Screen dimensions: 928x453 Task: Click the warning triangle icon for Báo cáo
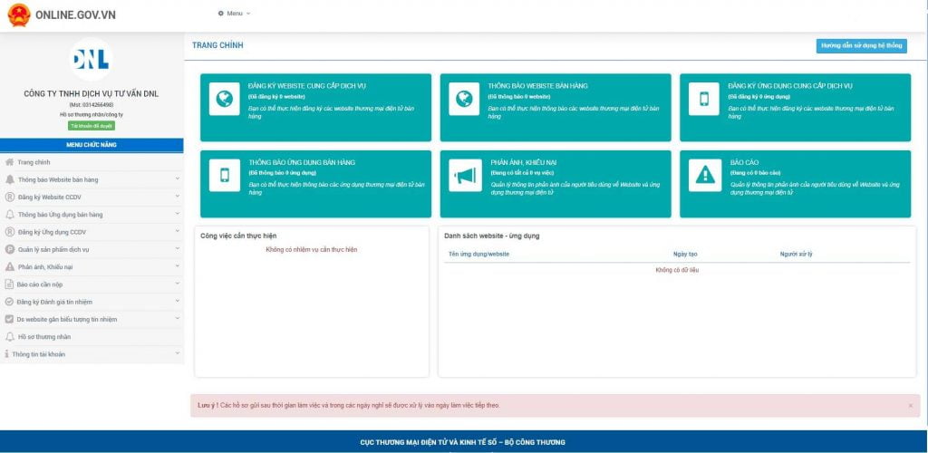[x=705, y=175]
